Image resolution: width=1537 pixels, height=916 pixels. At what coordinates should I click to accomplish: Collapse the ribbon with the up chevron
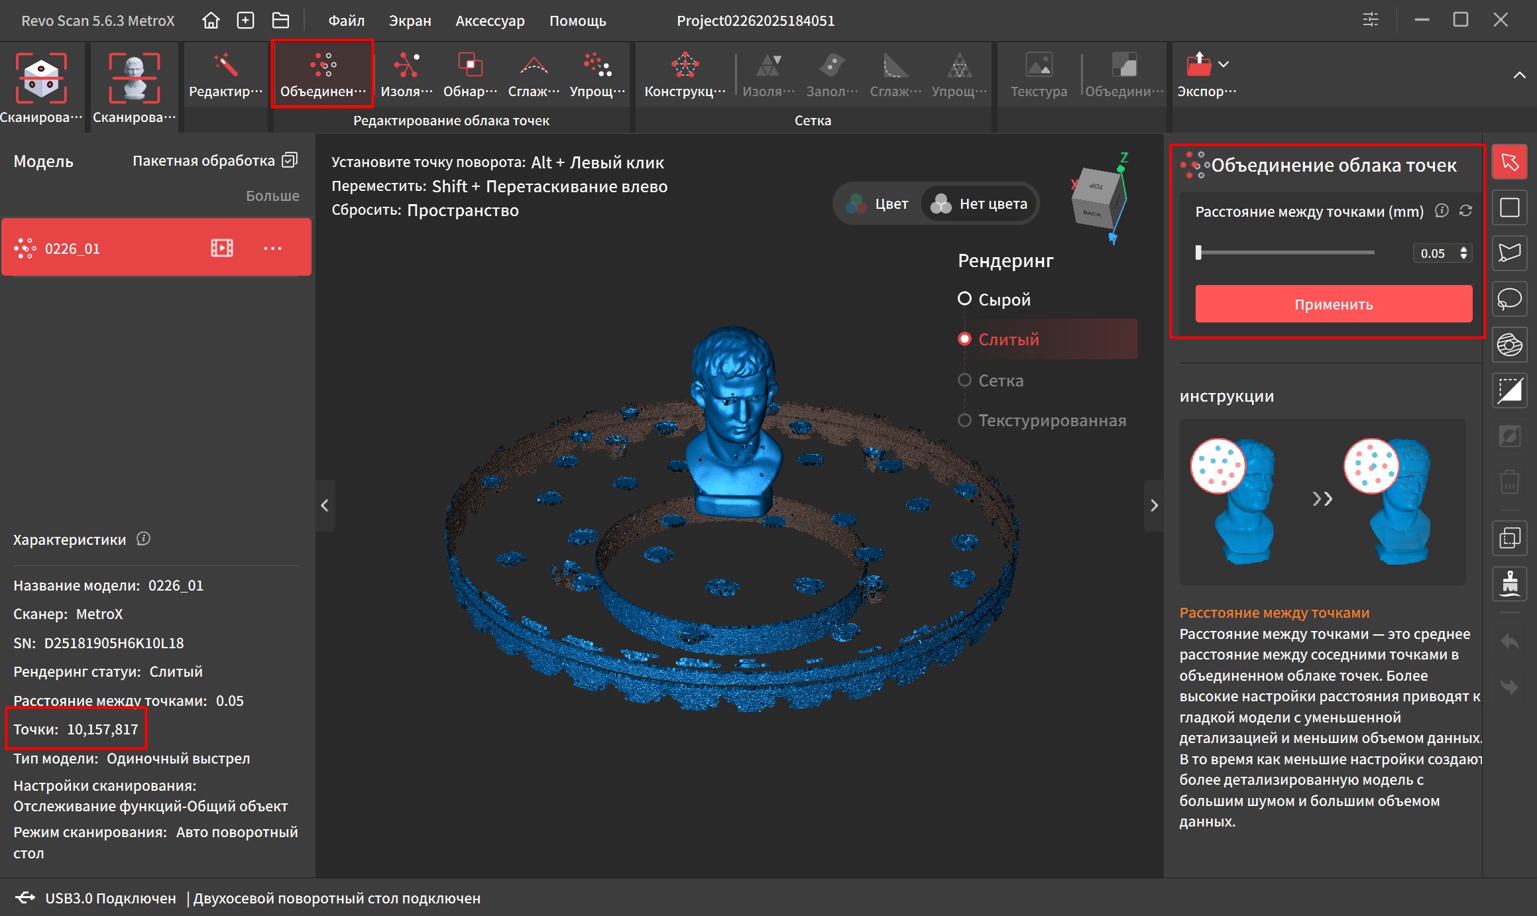point(1518,75)
